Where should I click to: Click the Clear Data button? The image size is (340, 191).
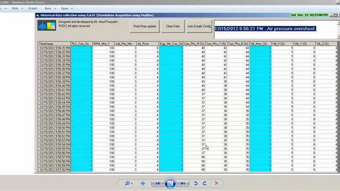[x=173, y=26]
